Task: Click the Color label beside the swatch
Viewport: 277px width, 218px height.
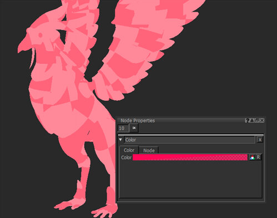Action: click(x=126, y=158)
